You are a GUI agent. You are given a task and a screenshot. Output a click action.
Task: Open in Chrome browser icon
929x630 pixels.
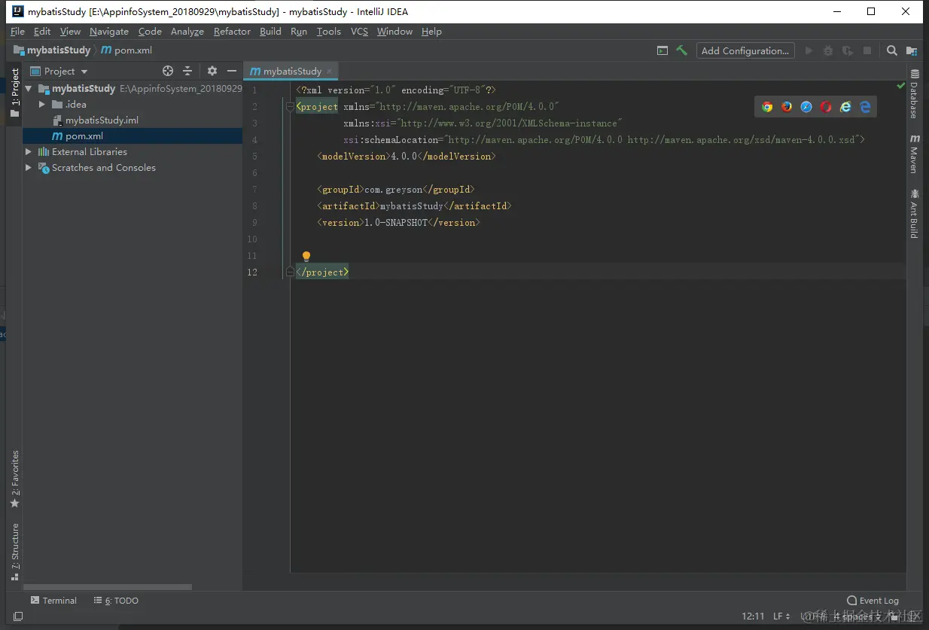coord(767,107)
